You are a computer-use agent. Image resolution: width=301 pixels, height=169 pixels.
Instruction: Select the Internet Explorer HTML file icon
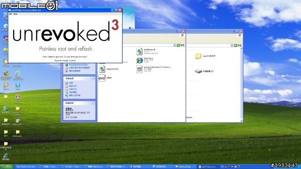(139, 61)
